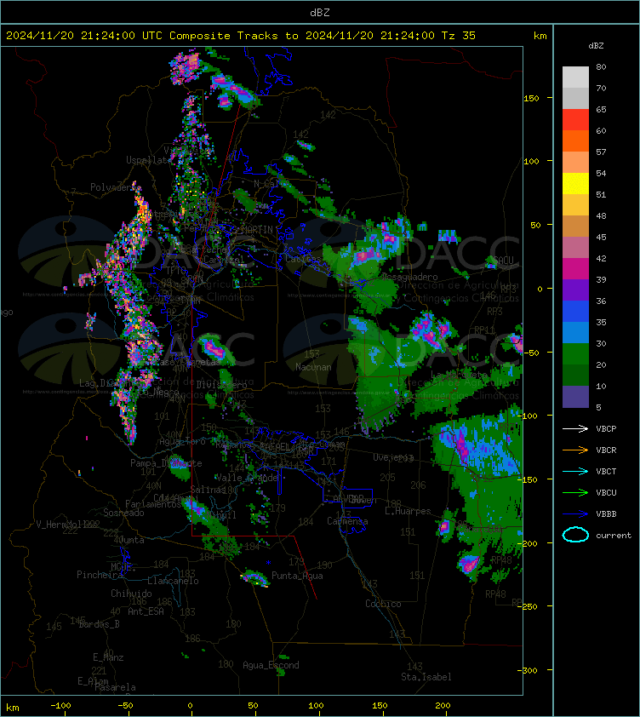The image size is (640, 717).
Task: Select the magenta 39–42 dBZ swatch
Action: tap(575, 268)
